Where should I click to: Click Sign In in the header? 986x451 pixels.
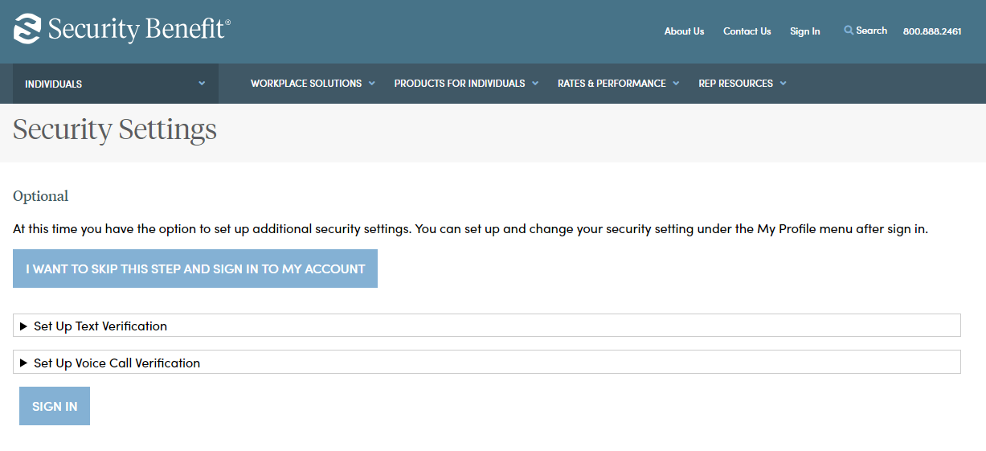tap(805, 31)
